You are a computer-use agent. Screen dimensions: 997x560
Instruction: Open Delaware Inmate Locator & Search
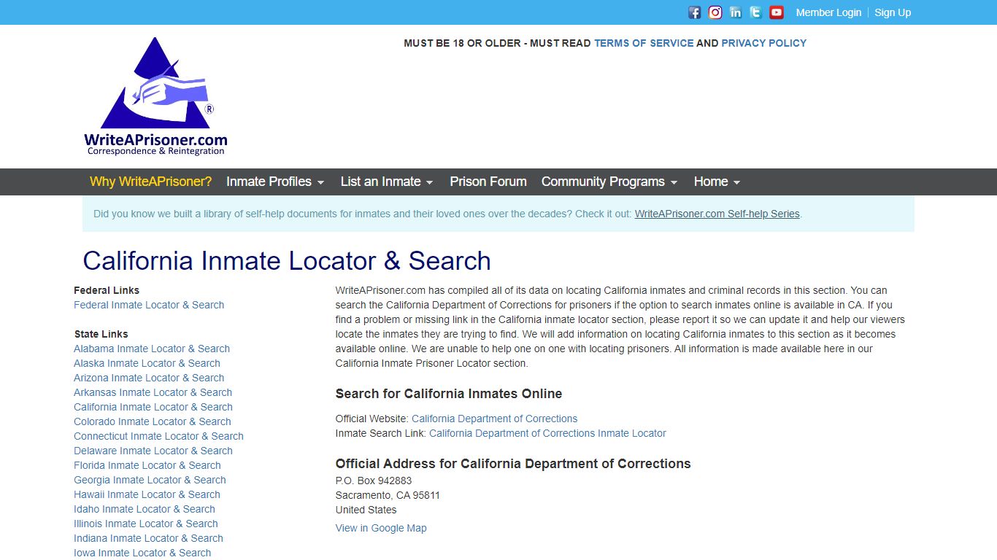[153, 451]
